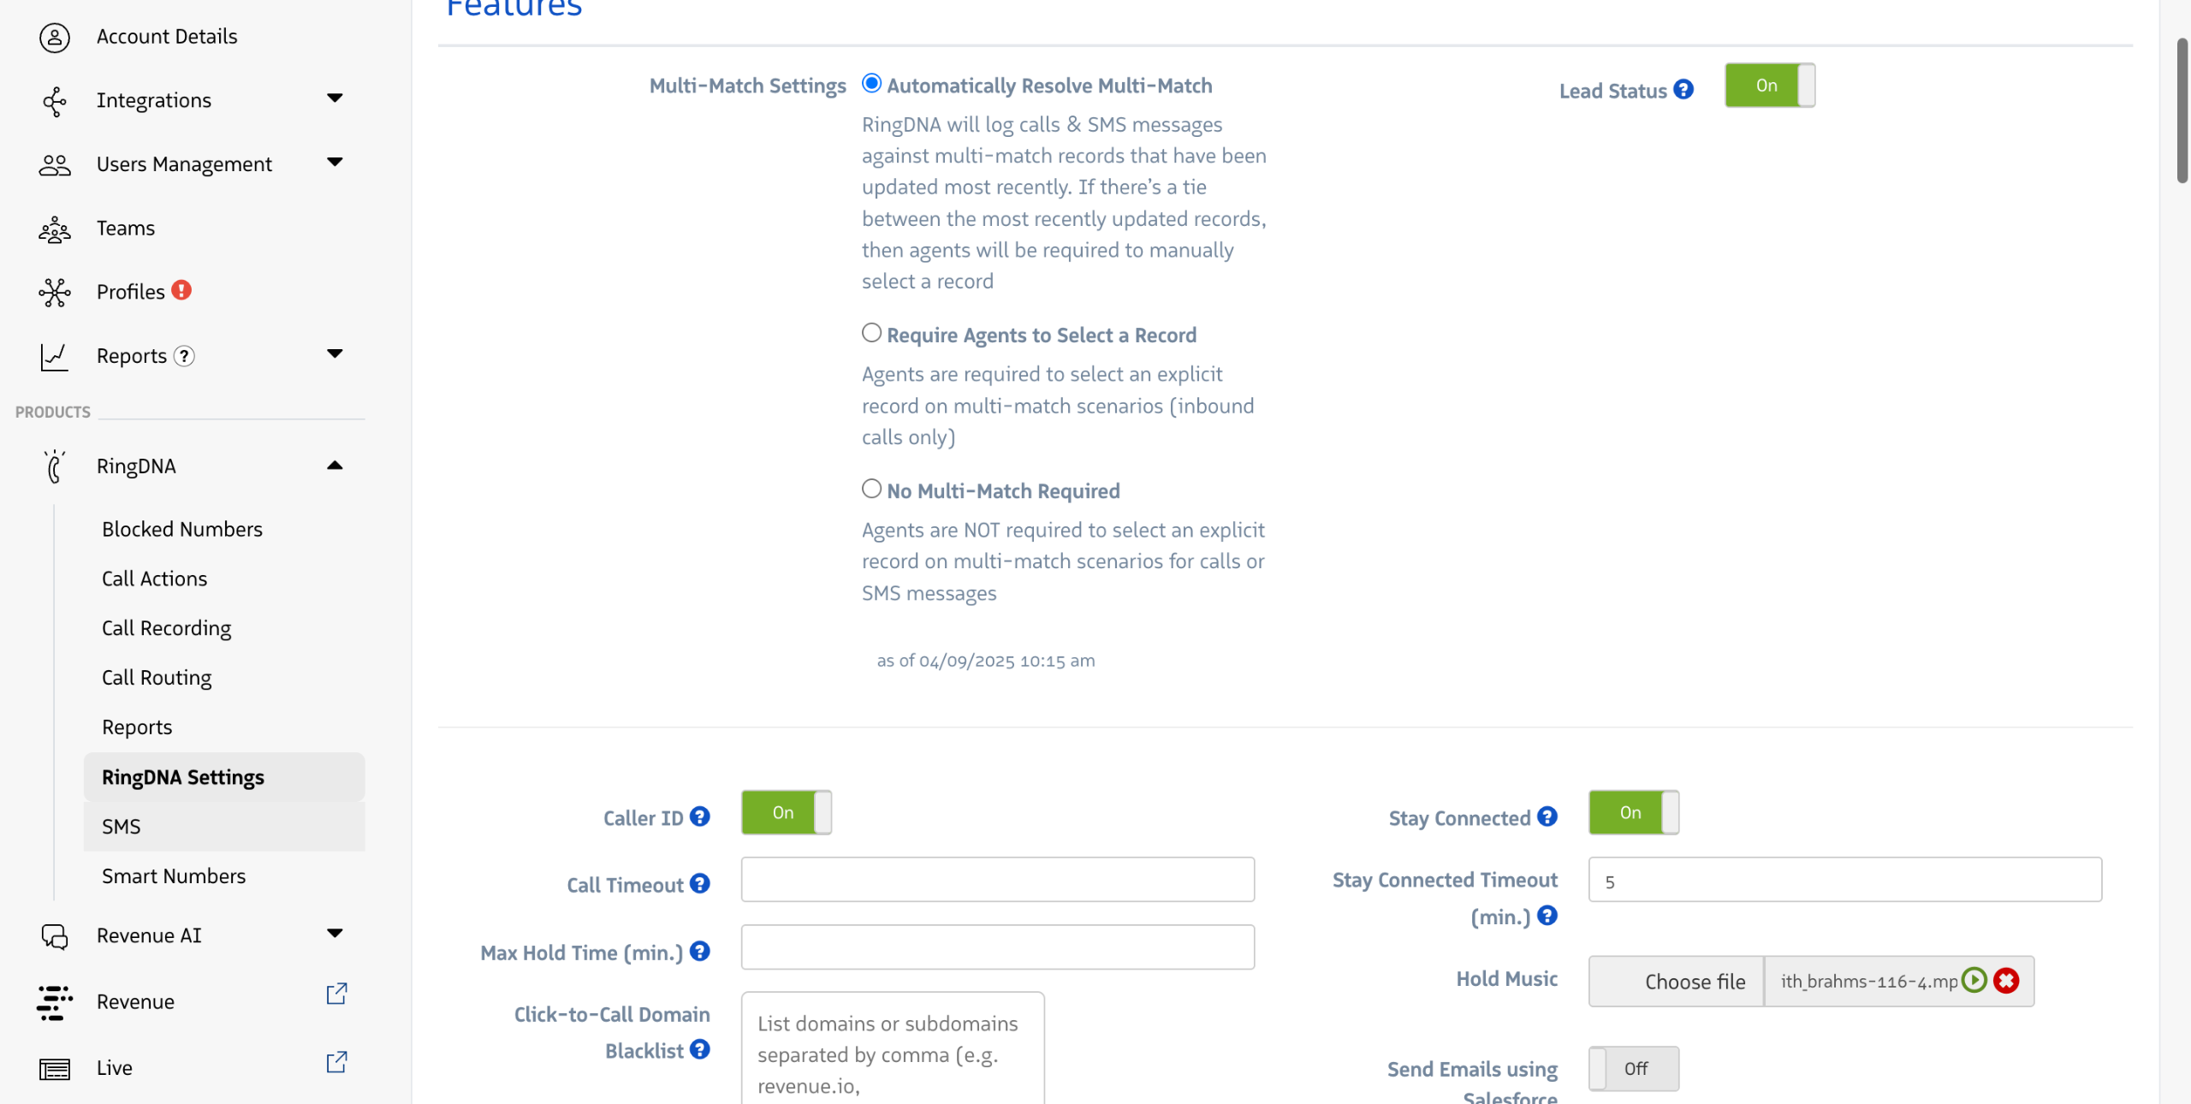2191x1104 pixels.
Task: Click the Profiles red alert icon
Action: click(x=181, y=290)
